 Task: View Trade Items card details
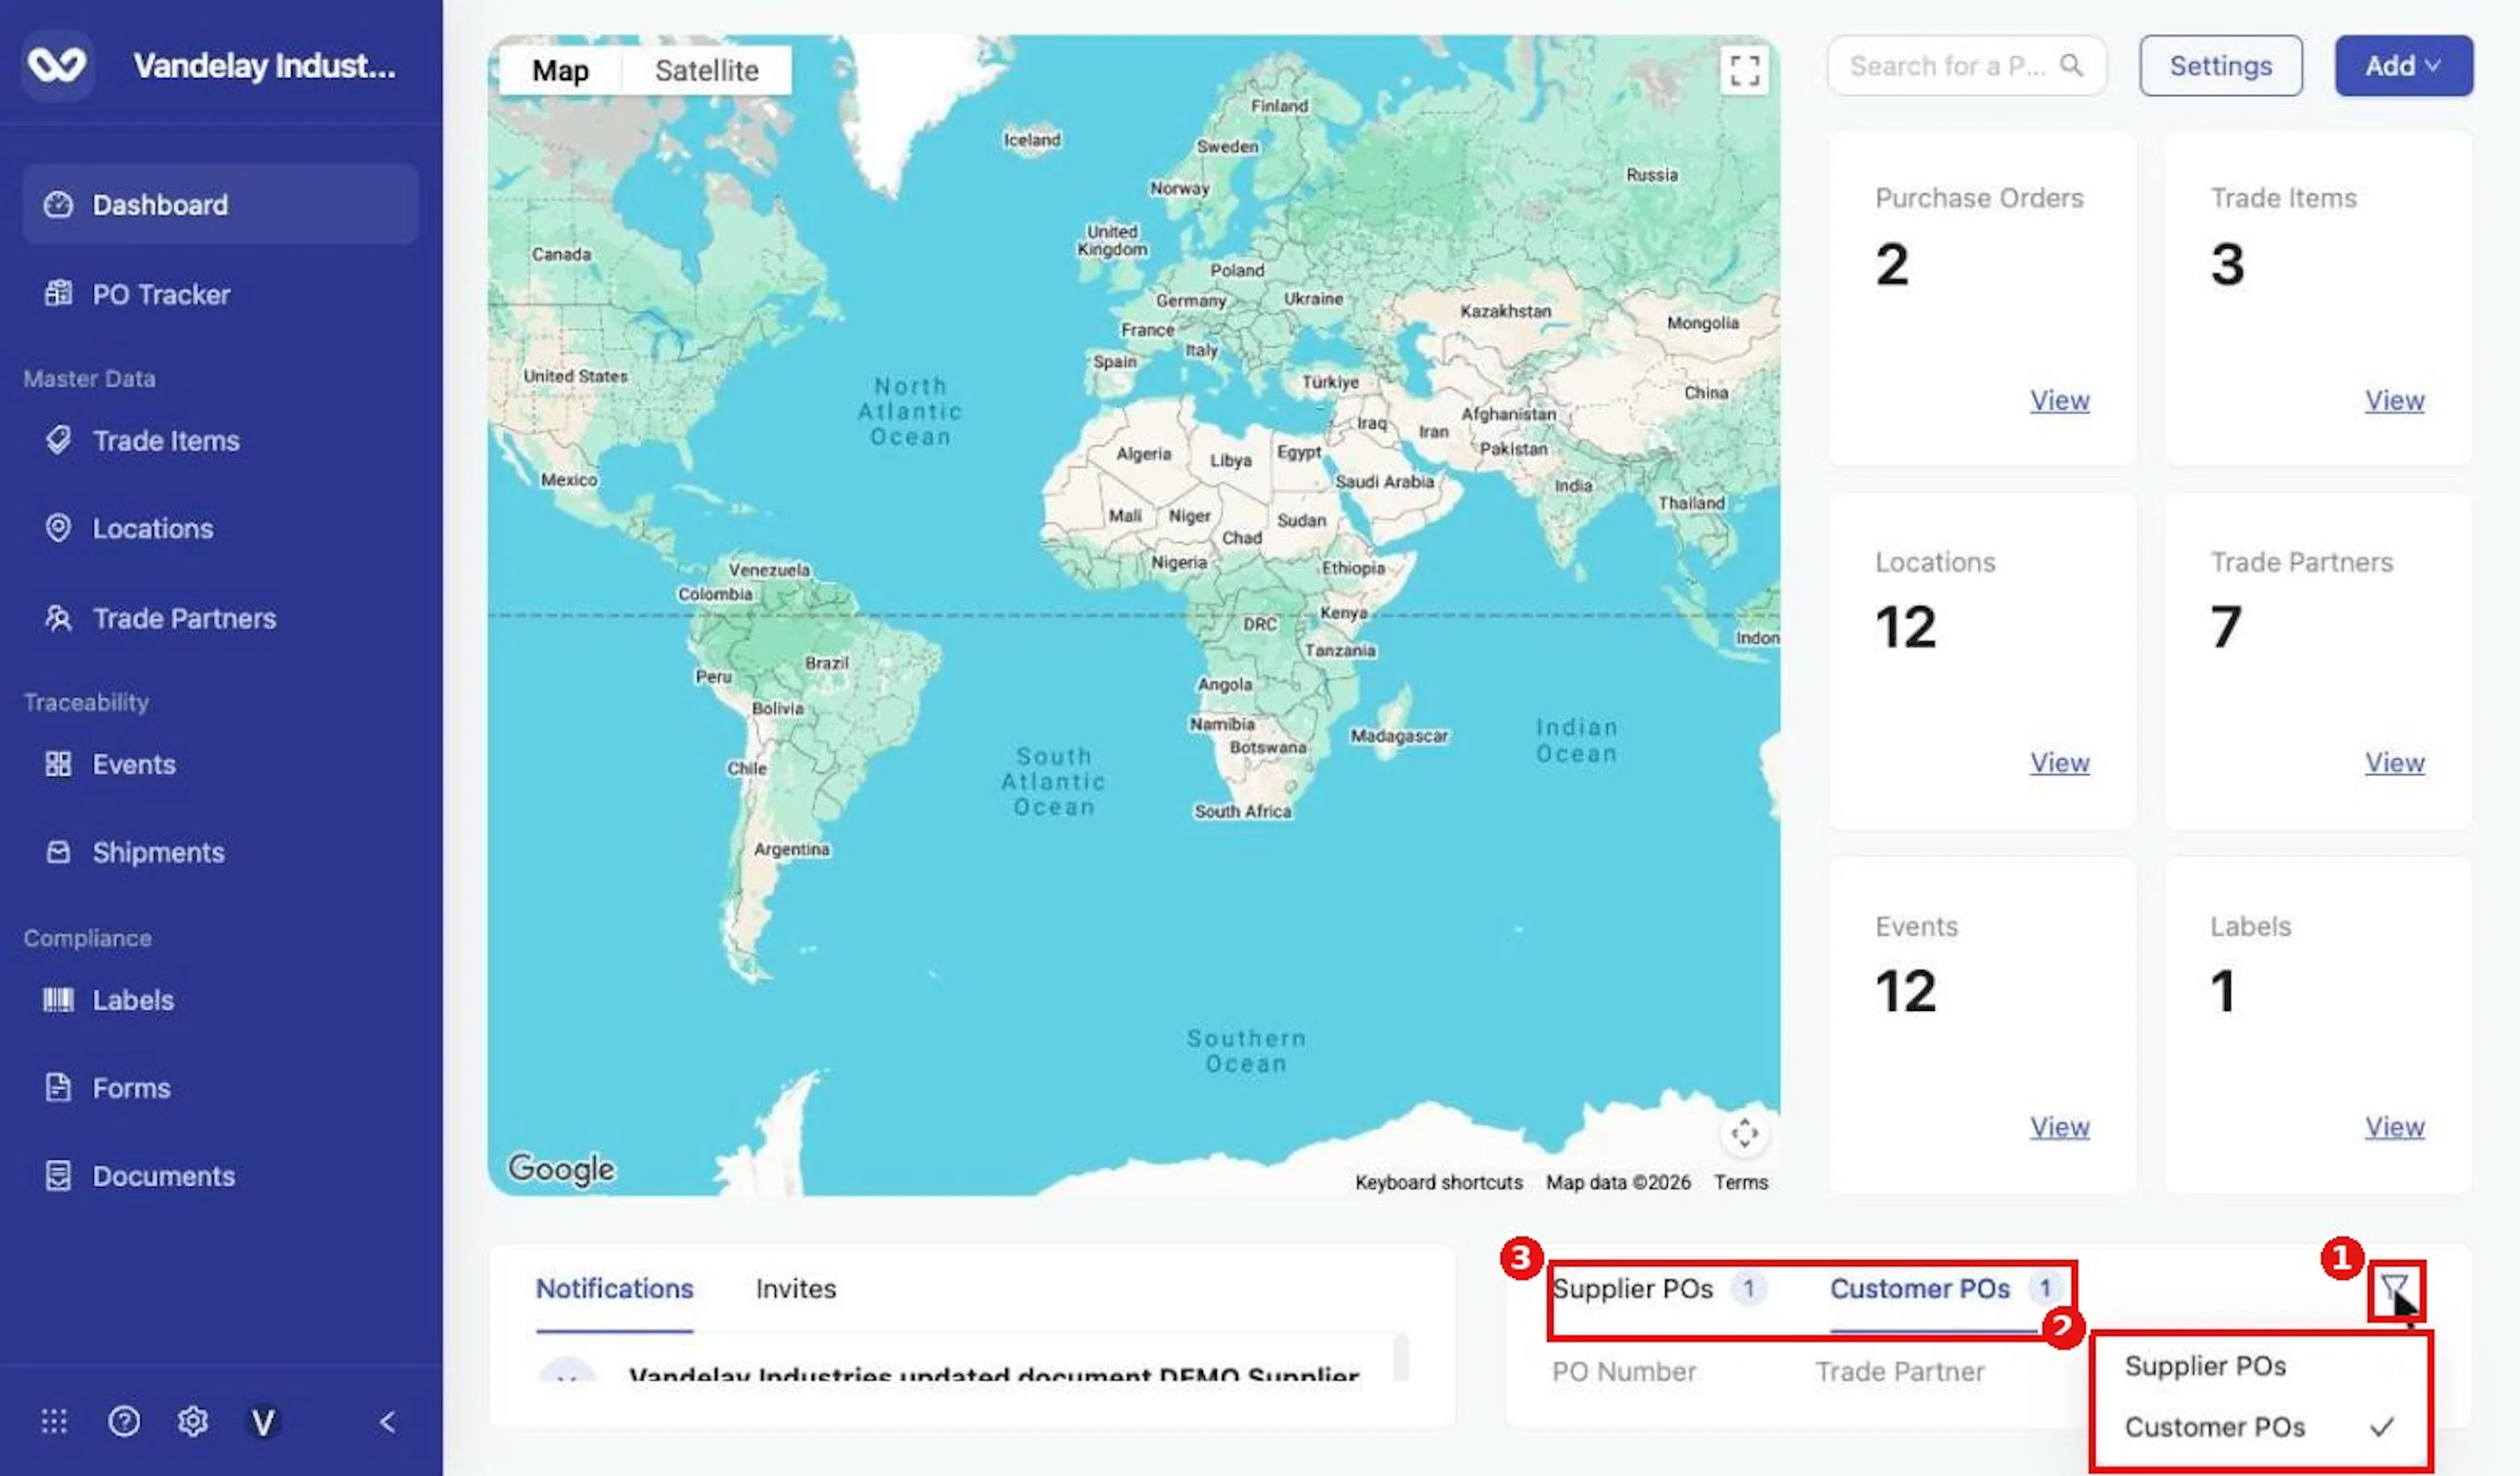click(x=2394, y=401)
